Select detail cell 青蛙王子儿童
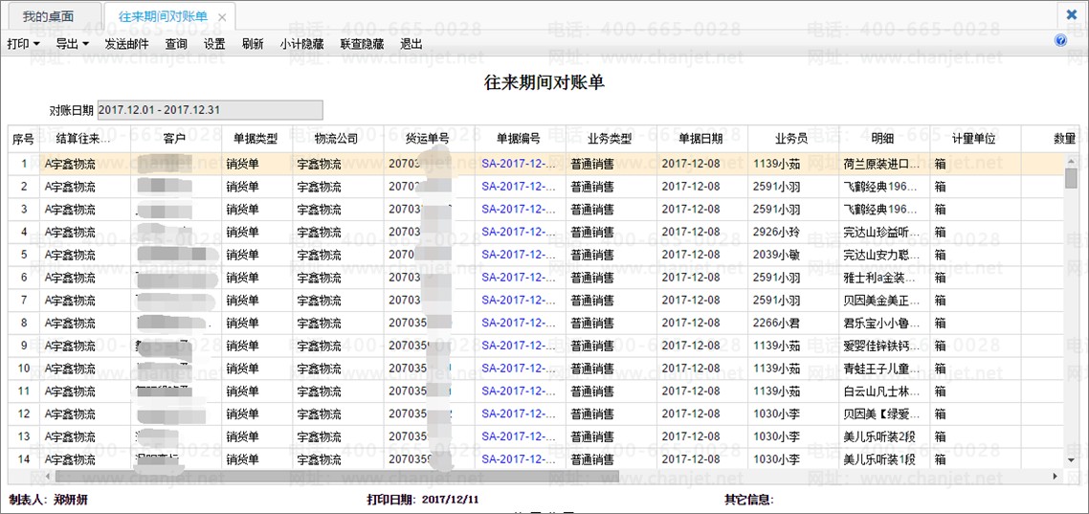The height and width of the screenshot is (514, 1089). click(884, 369)
